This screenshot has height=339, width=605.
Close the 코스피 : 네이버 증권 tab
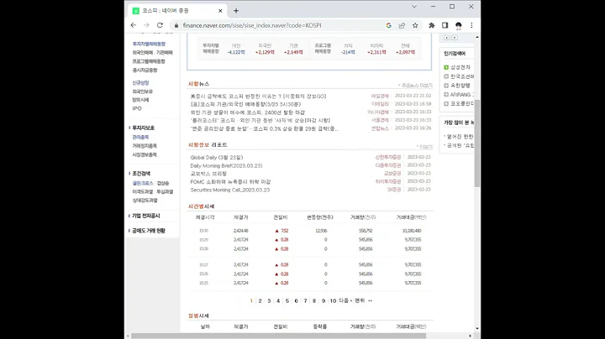coord(220,11)
